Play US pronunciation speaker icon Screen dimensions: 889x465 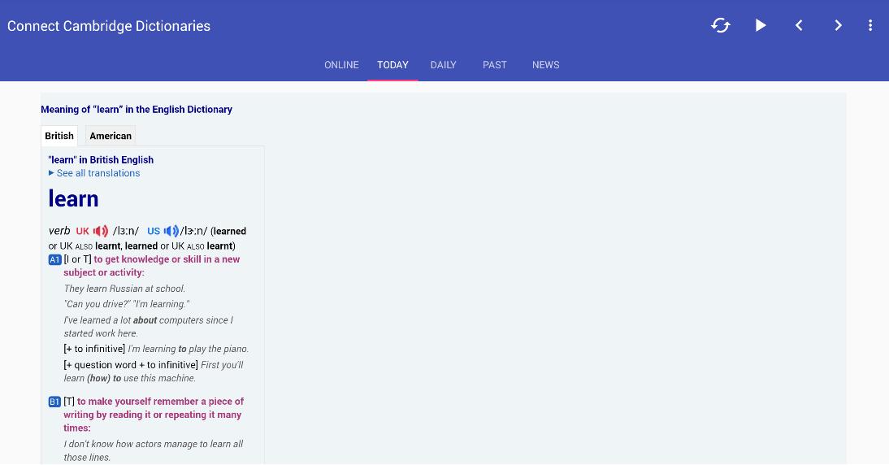pos(171,231)
